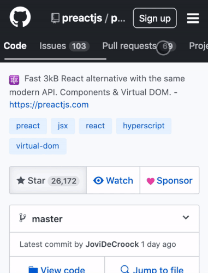
Task: Click the repository book icon
Action: (x=55, y=18)
